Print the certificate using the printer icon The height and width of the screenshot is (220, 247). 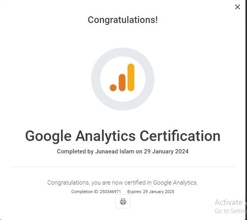coord(123,201)
